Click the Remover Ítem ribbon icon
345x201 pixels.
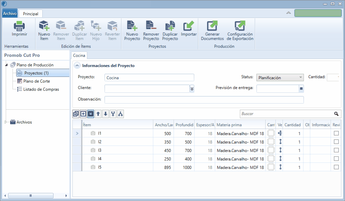pos(61,25)
